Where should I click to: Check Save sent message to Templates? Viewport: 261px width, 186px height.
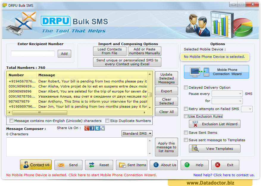coord(186,140)
